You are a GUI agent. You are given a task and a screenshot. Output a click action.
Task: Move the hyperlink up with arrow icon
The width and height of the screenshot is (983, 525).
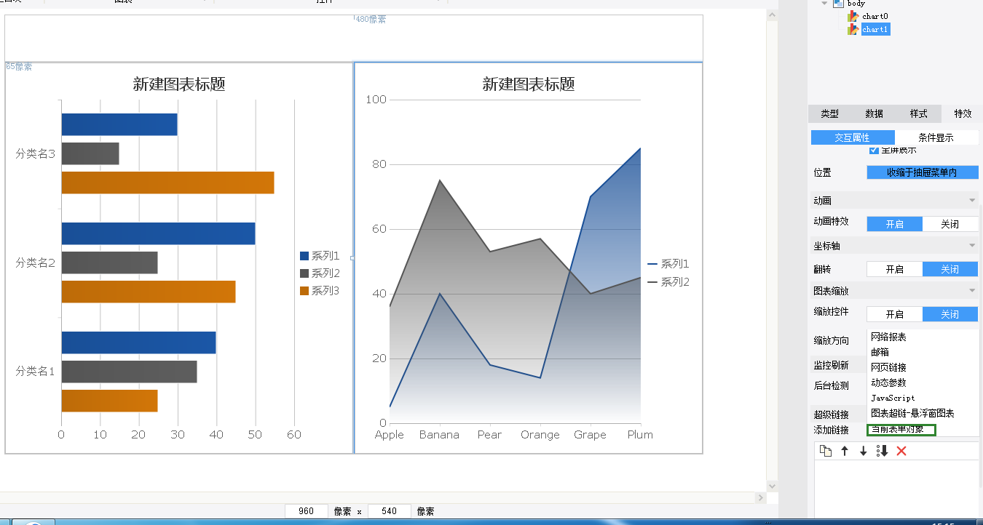pyautogui.click(x=845, y=451)
